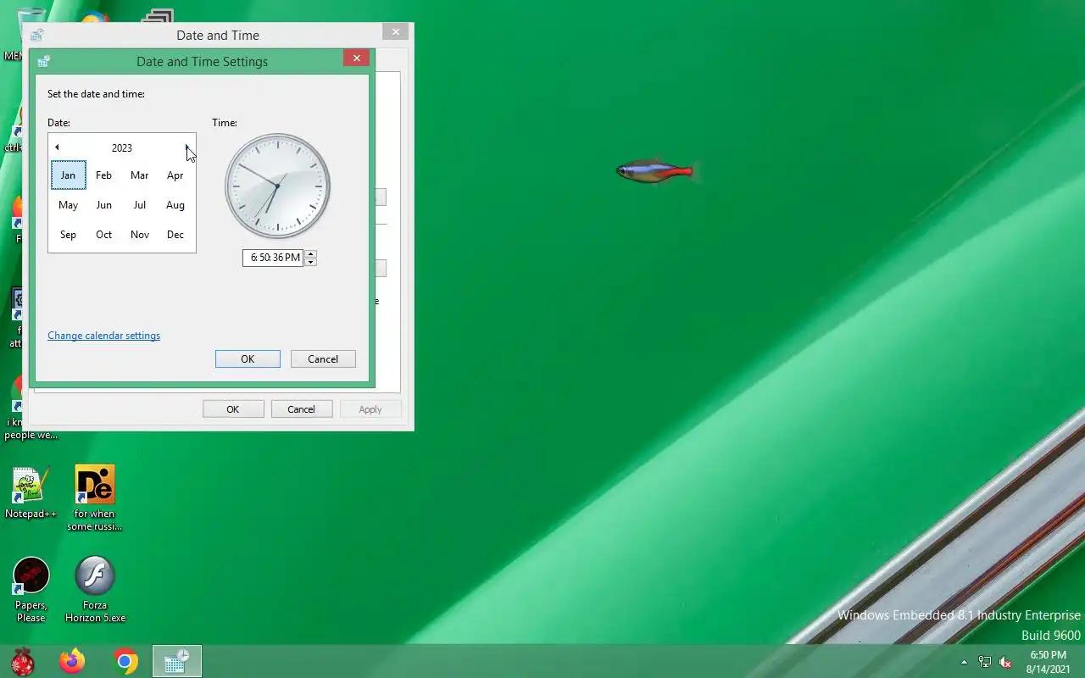Open the network tray icon
This screenshot has height=678, width=1085.
click(x=985, y=662)
